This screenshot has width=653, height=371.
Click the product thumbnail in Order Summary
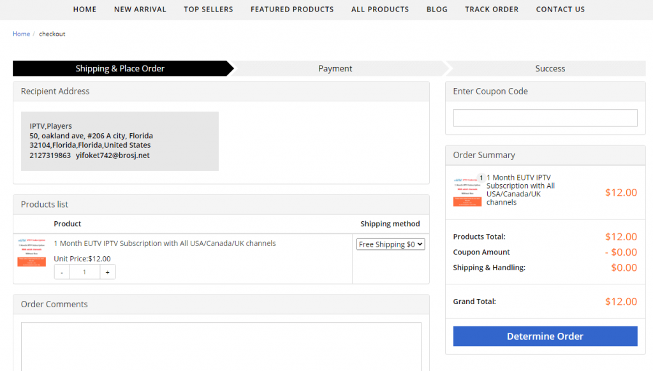467,192
